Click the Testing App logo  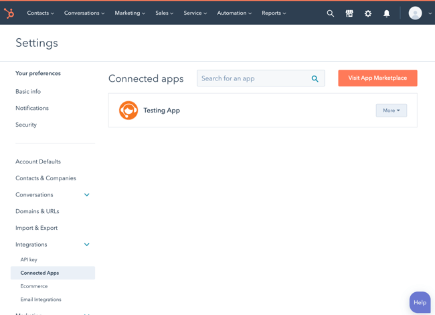pos(128,111)
